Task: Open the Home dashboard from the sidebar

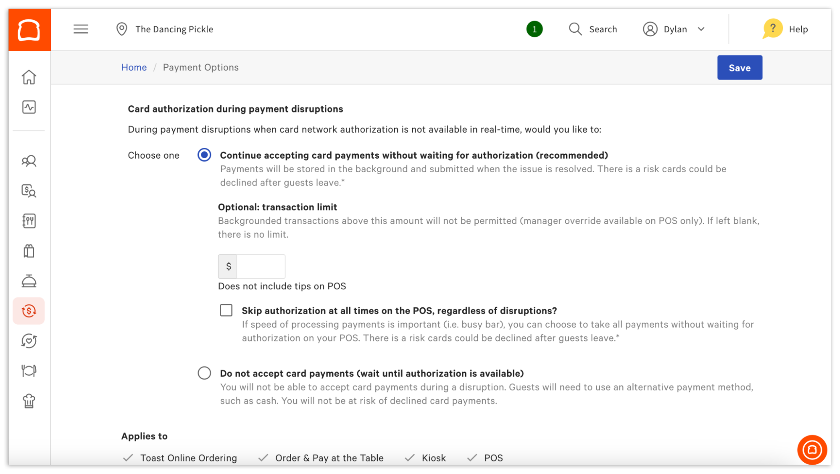Action: [29, 77]
